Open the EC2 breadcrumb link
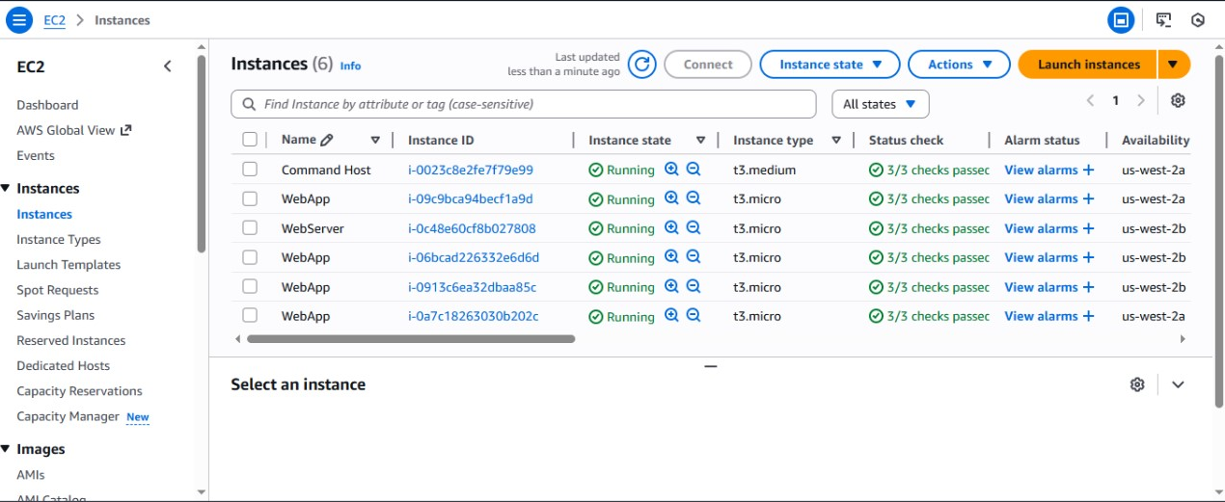1225x502 pixels. 55,20
